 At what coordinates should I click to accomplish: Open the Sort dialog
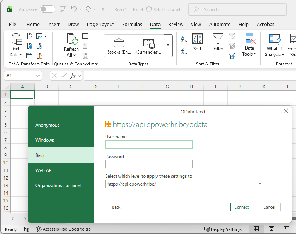[x=197, y=42]
